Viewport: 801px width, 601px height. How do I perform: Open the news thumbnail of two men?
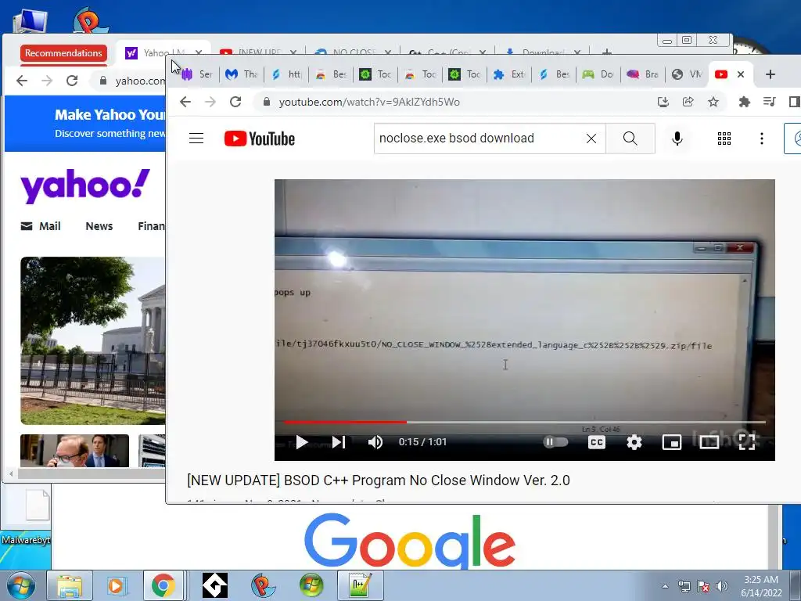(74, 451)
